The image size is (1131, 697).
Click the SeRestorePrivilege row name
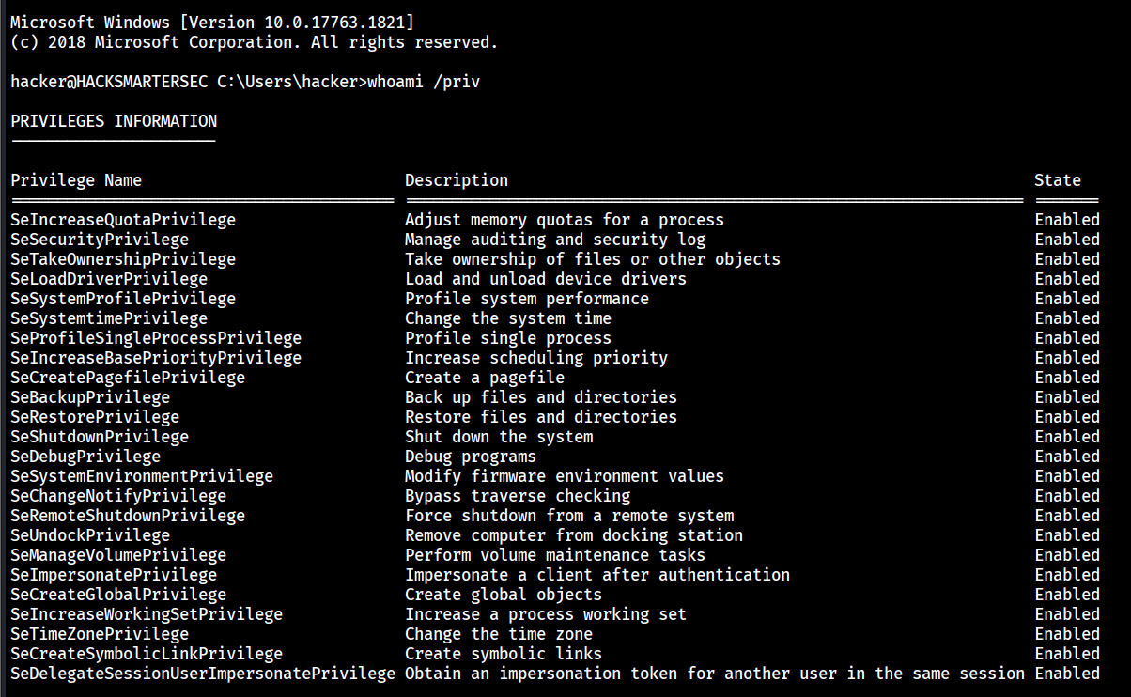pos(95,417)
